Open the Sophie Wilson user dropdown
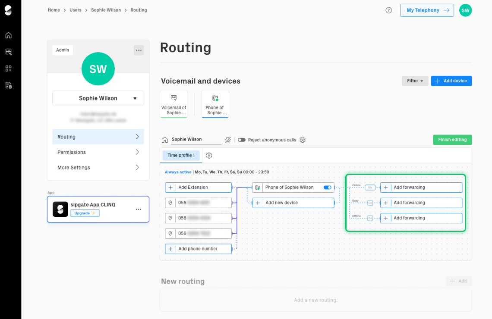This screenshot has width=492, height=319. coord(98,98)
